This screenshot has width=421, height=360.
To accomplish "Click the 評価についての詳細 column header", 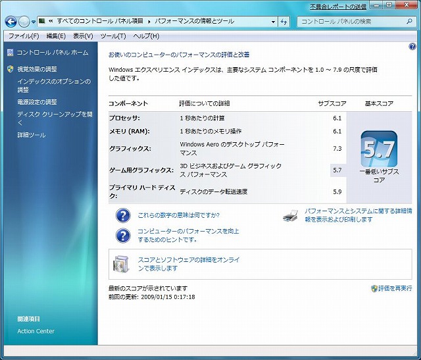I will pos(205,103).
